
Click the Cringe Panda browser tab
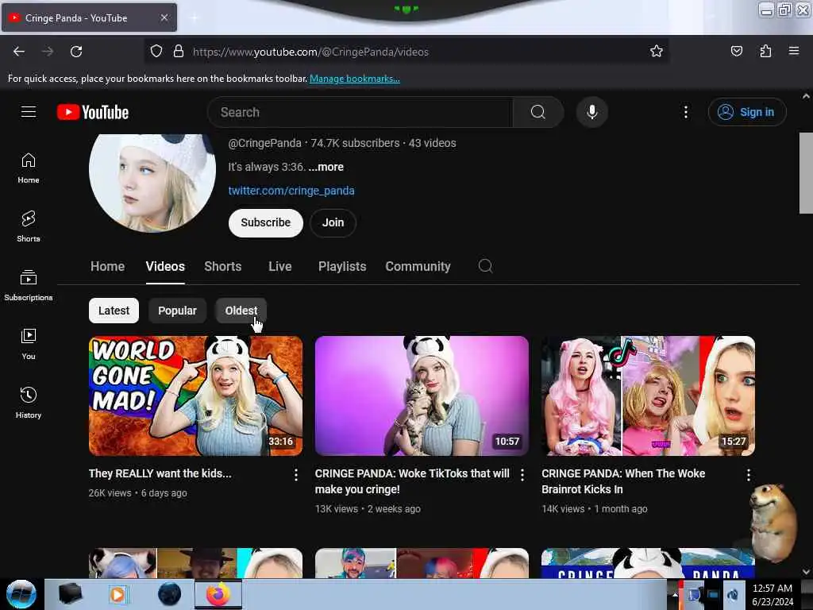click(x=89, y=17)
